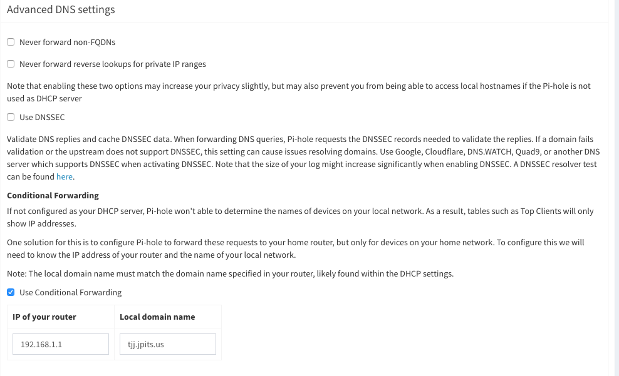This screenshot has width=619, height=376.
Task: Uncheck the Use Conditional Forwarding checkbox
Action: pos(11,293)
